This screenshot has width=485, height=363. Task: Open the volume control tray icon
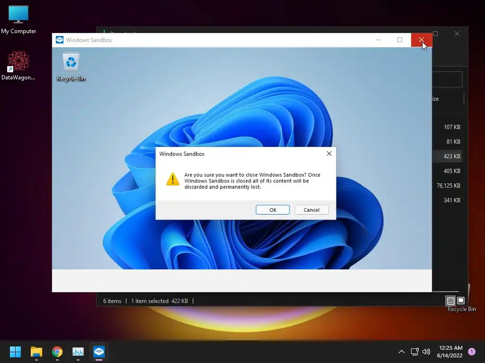point(426,352)
